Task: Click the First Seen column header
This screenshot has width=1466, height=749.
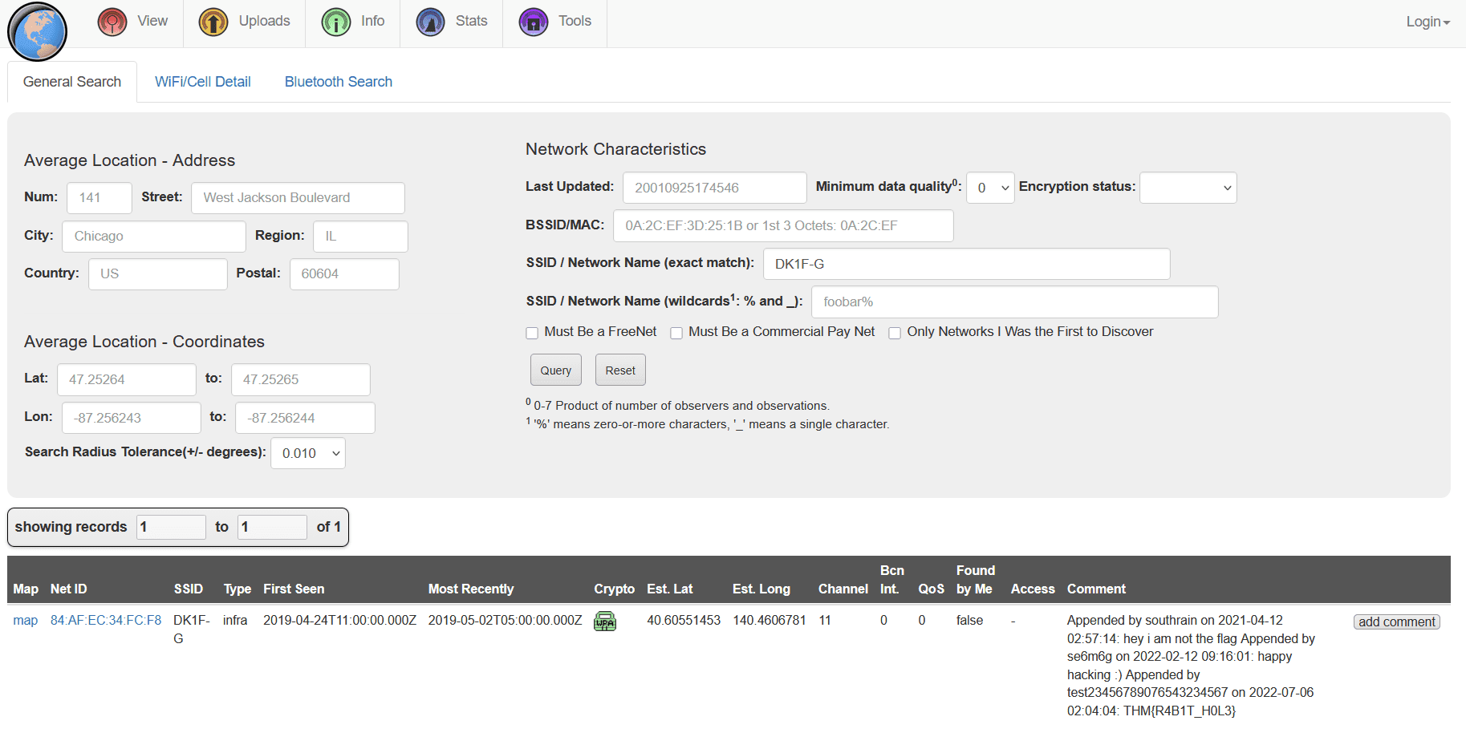Action: [x=294, y=589]
